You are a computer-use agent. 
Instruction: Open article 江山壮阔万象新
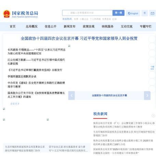coord(36,62)
